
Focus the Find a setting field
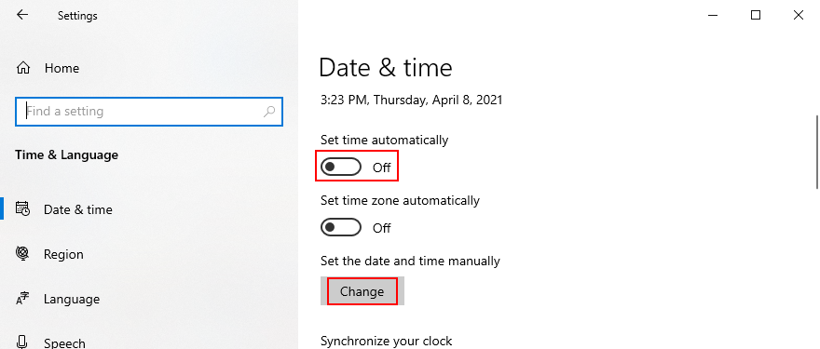(149, 112)
